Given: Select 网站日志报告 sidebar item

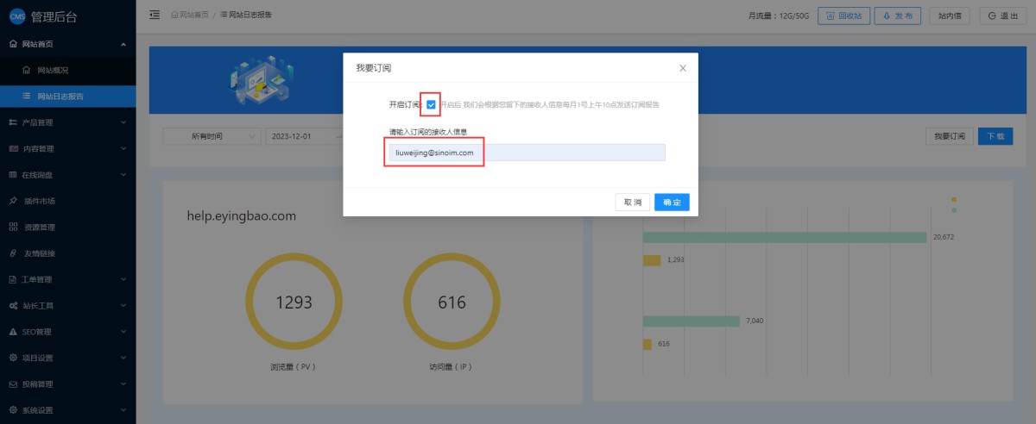Looking at the screenshot, I should [x=67, y=96].
